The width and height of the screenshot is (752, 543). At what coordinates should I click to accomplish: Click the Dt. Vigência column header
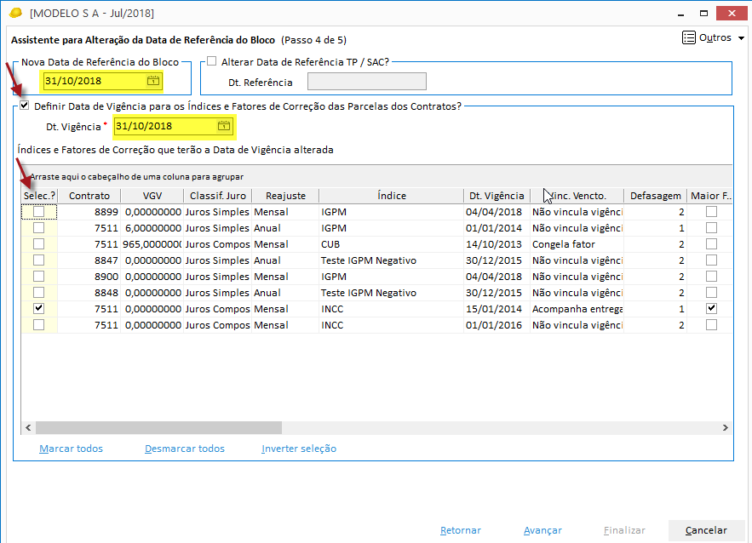click(x=497, y=196)
